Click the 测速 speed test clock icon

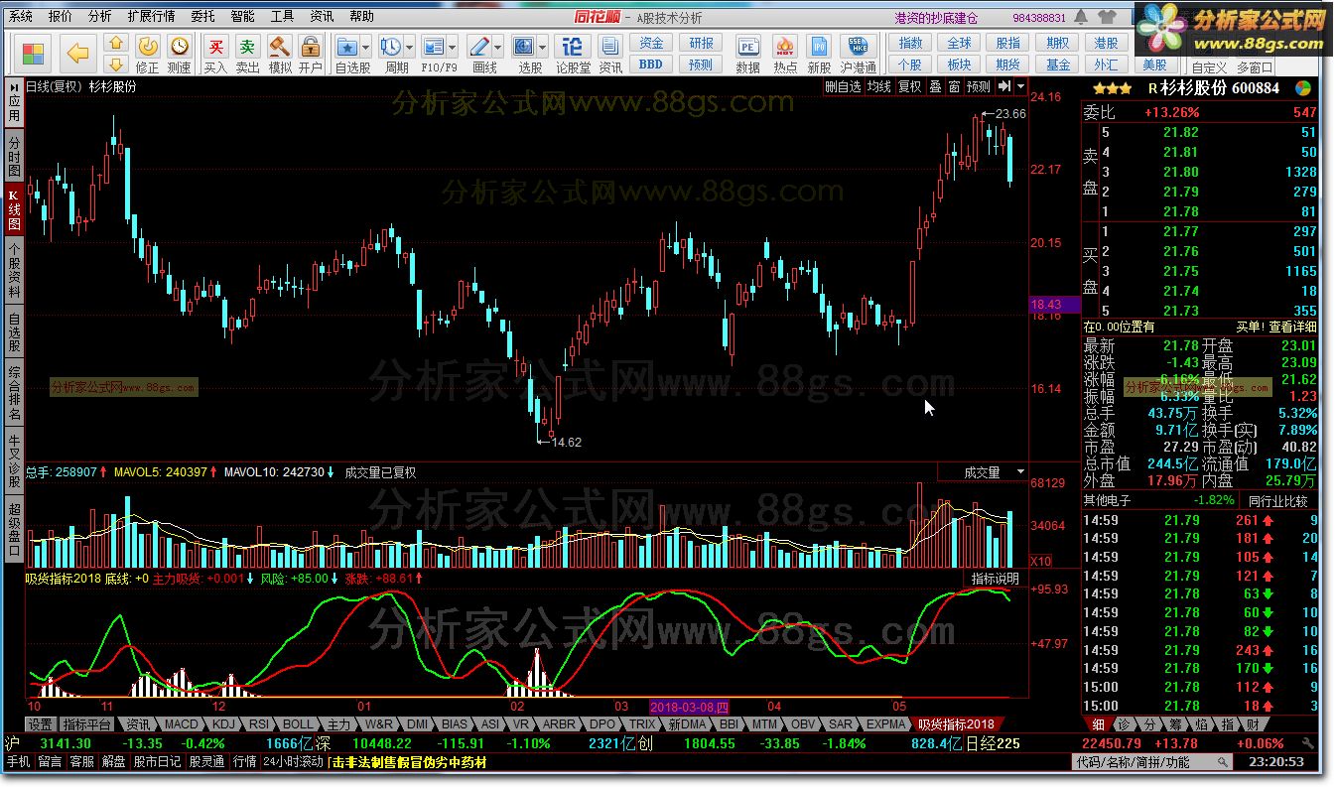coord(180,47)
